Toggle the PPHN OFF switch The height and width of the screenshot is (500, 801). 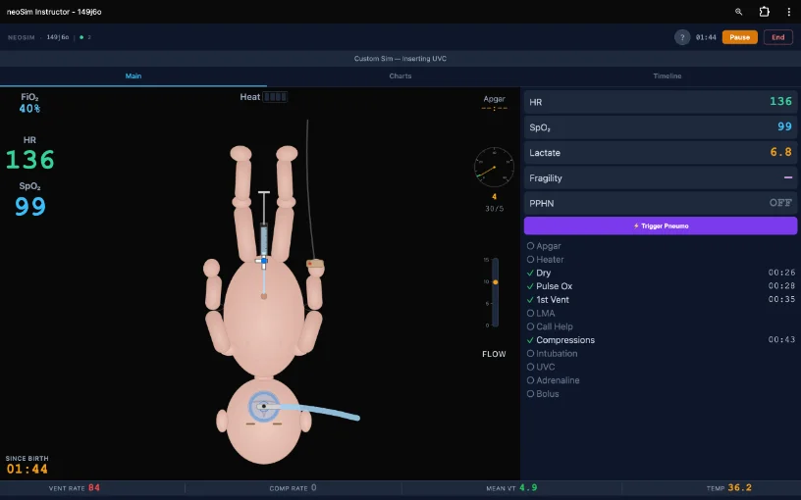(x=780, y=203)
